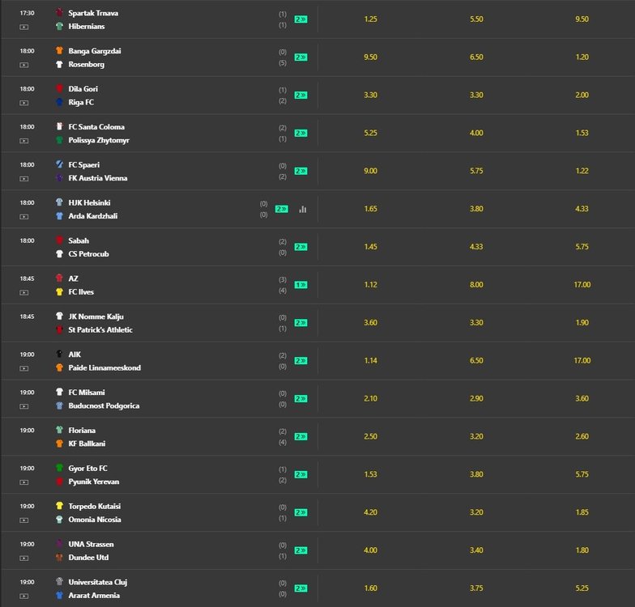The width and height of the screenshot is (635, 607).
Task: Click the Torpedo Kutaisi yellow shirt icon
Action: (x=60, y=506)
